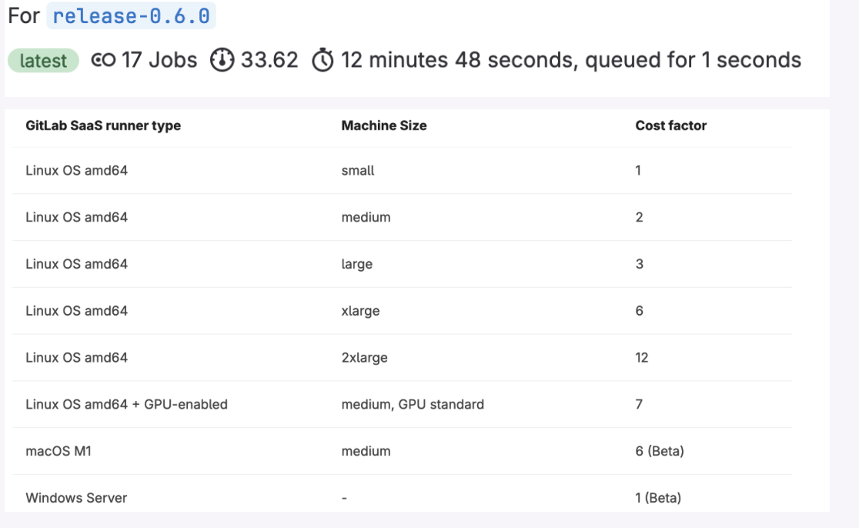Click the stopwatch icon before the duration
The height and width of the screenshot is (528, 859).
(323, 60)
